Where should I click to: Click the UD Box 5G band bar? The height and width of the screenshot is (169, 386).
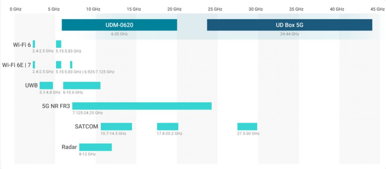289,25
